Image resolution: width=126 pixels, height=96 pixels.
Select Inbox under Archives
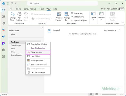[x=13, y=49]
